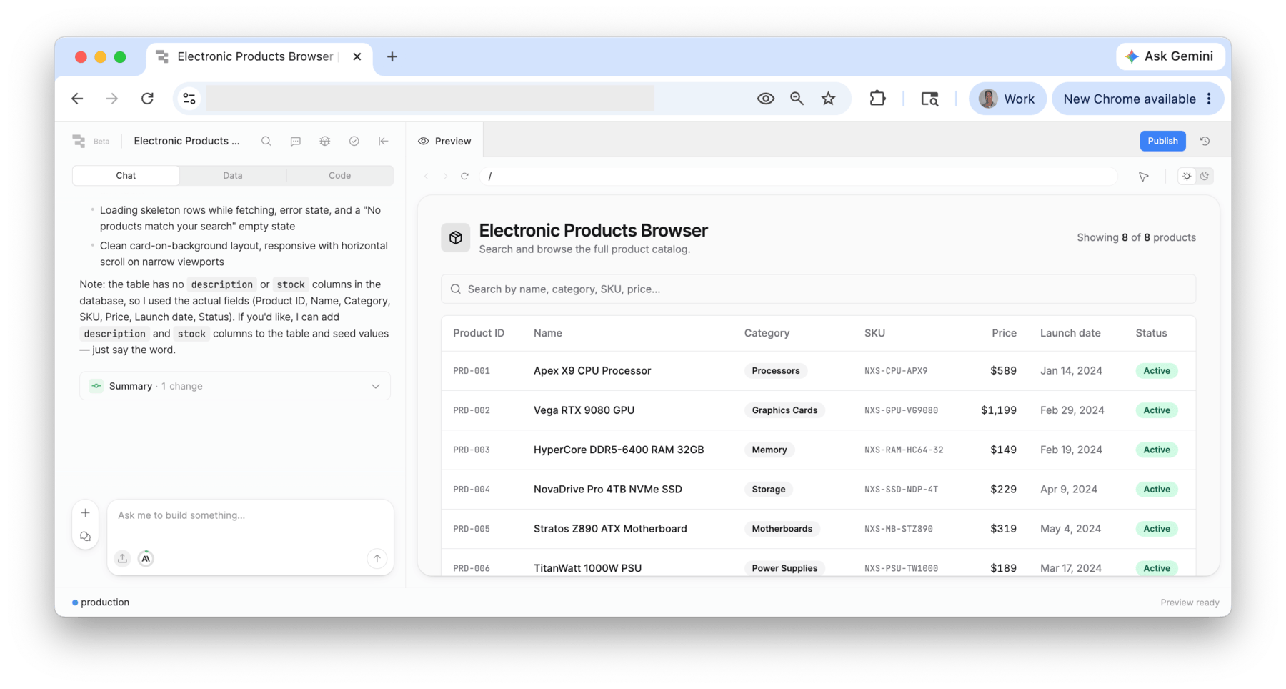Screen dimensions: 1286x689
Task: Open the tab search icon in toolbar
Action: point(929,99)
